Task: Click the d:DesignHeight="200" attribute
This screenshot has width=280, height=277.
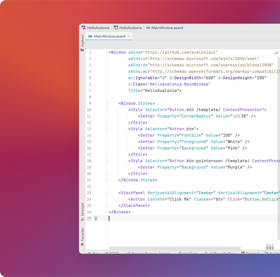Action: click(242, 78)
